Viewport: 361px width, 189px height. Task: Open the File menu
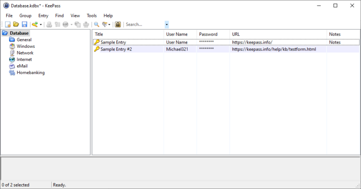[x=9, y=15]
